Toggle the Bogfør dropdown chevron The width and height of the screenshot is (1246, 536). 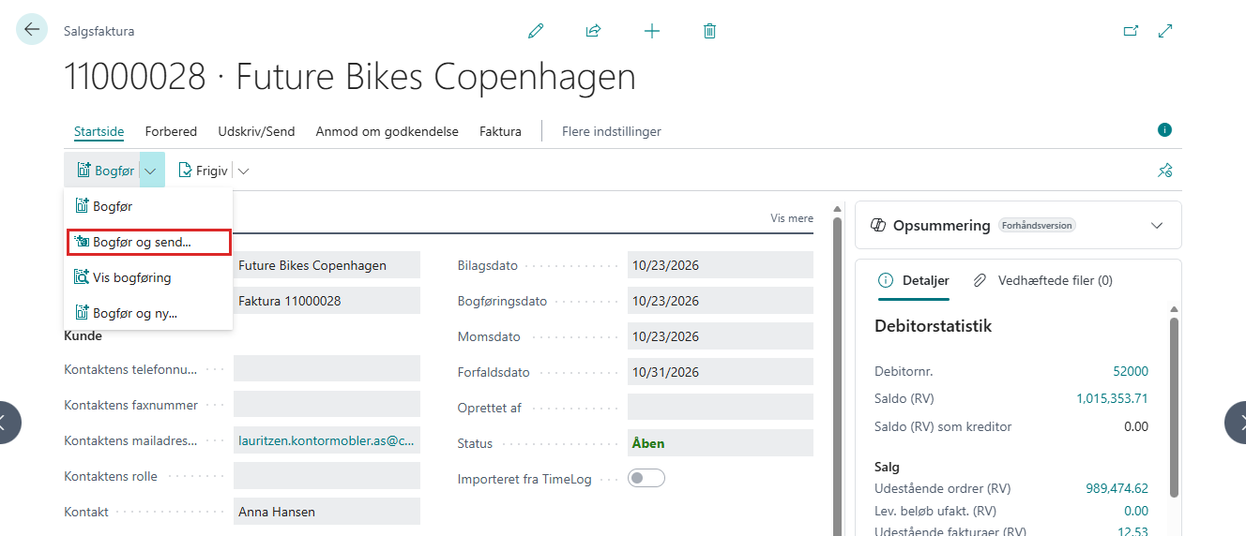pyautogui.click(x=151, y=171)
